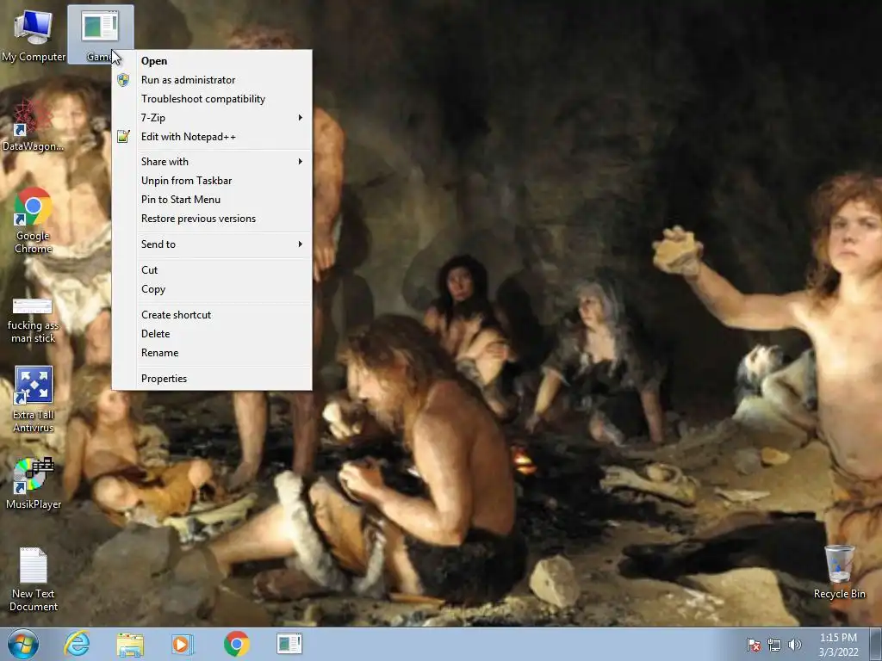Open Internet Explorer from taskbar
The width and height of the screenshot is (882, 661).
pos(77,644)
